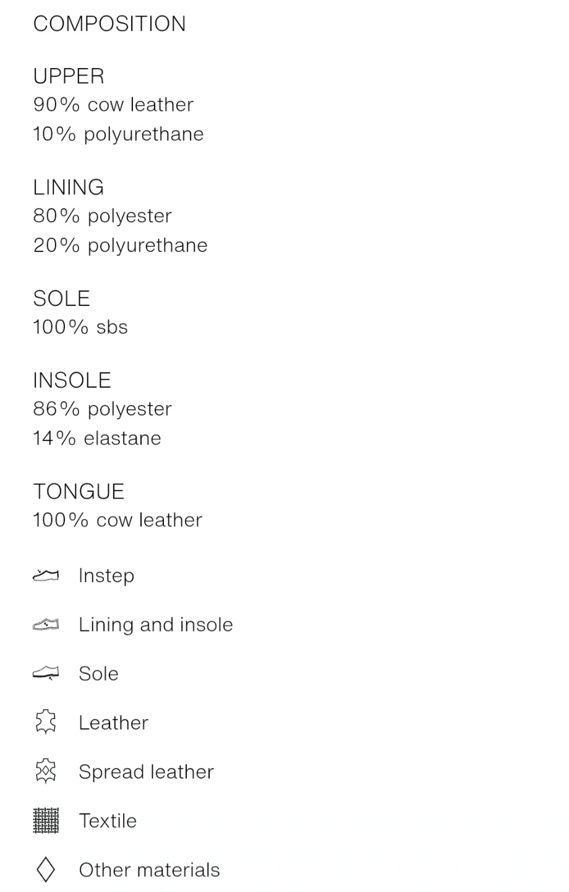Click the Other materials legend label
The height and width of the screenshot is (892, 569).
(149, 870)
